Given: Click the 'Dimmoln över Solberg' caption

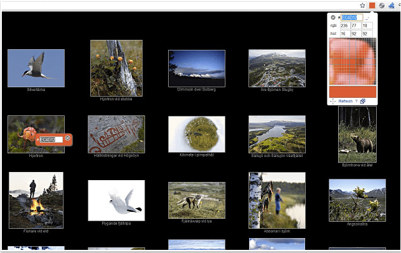Looking at the screenshot, I should (x=196, y=90).
